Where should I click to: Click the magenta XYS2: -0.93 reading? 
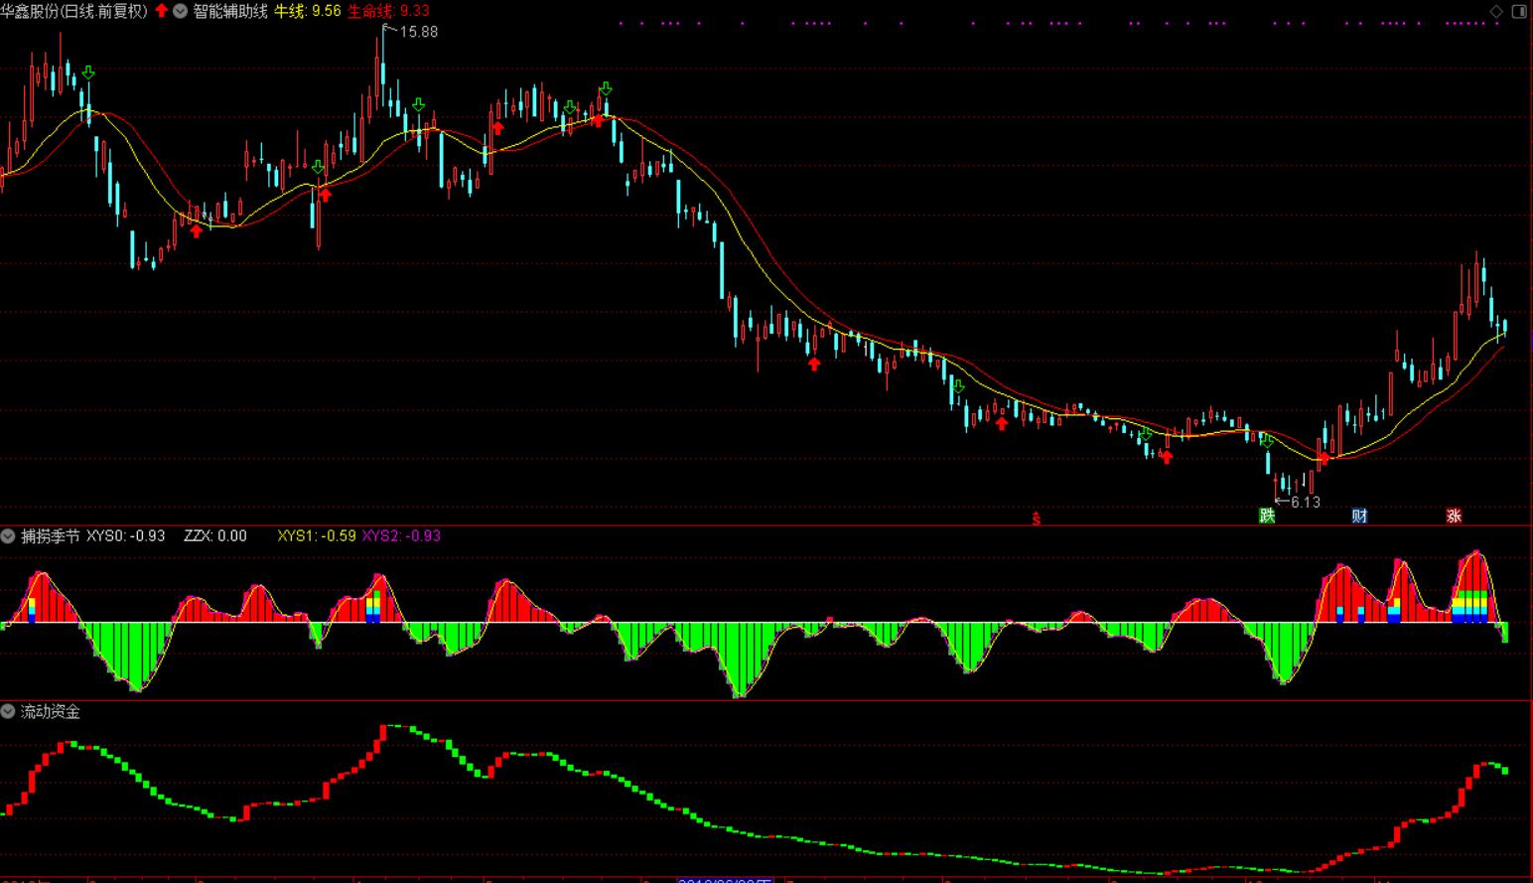click(x=401, y=536)
